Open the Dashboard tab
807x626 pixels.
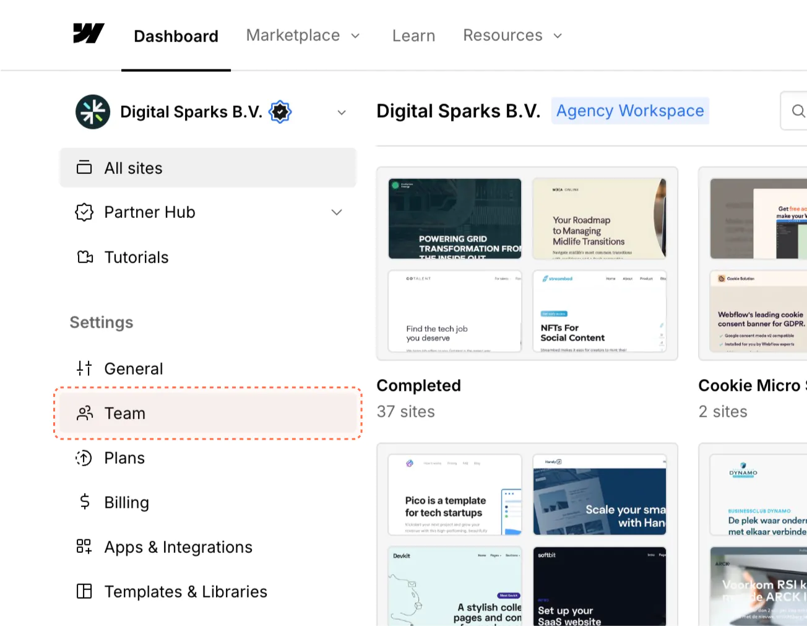176,36
